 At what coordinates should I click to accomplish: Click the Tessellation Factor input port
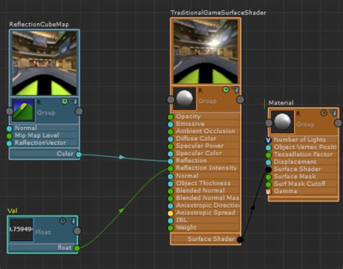pos(268,155)
